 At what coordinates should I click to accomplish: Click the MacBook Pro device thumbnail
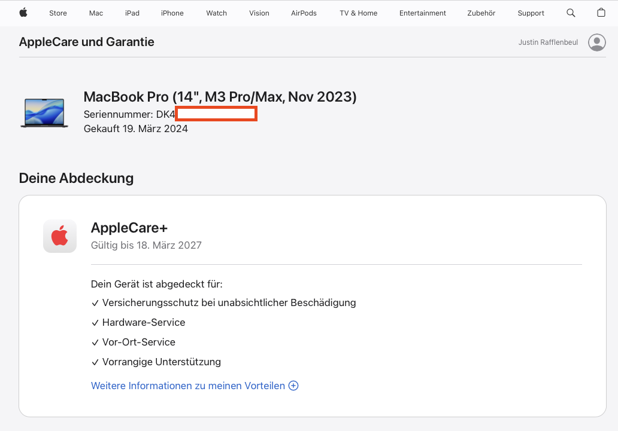pyautogui.click(x=44, y=113)
